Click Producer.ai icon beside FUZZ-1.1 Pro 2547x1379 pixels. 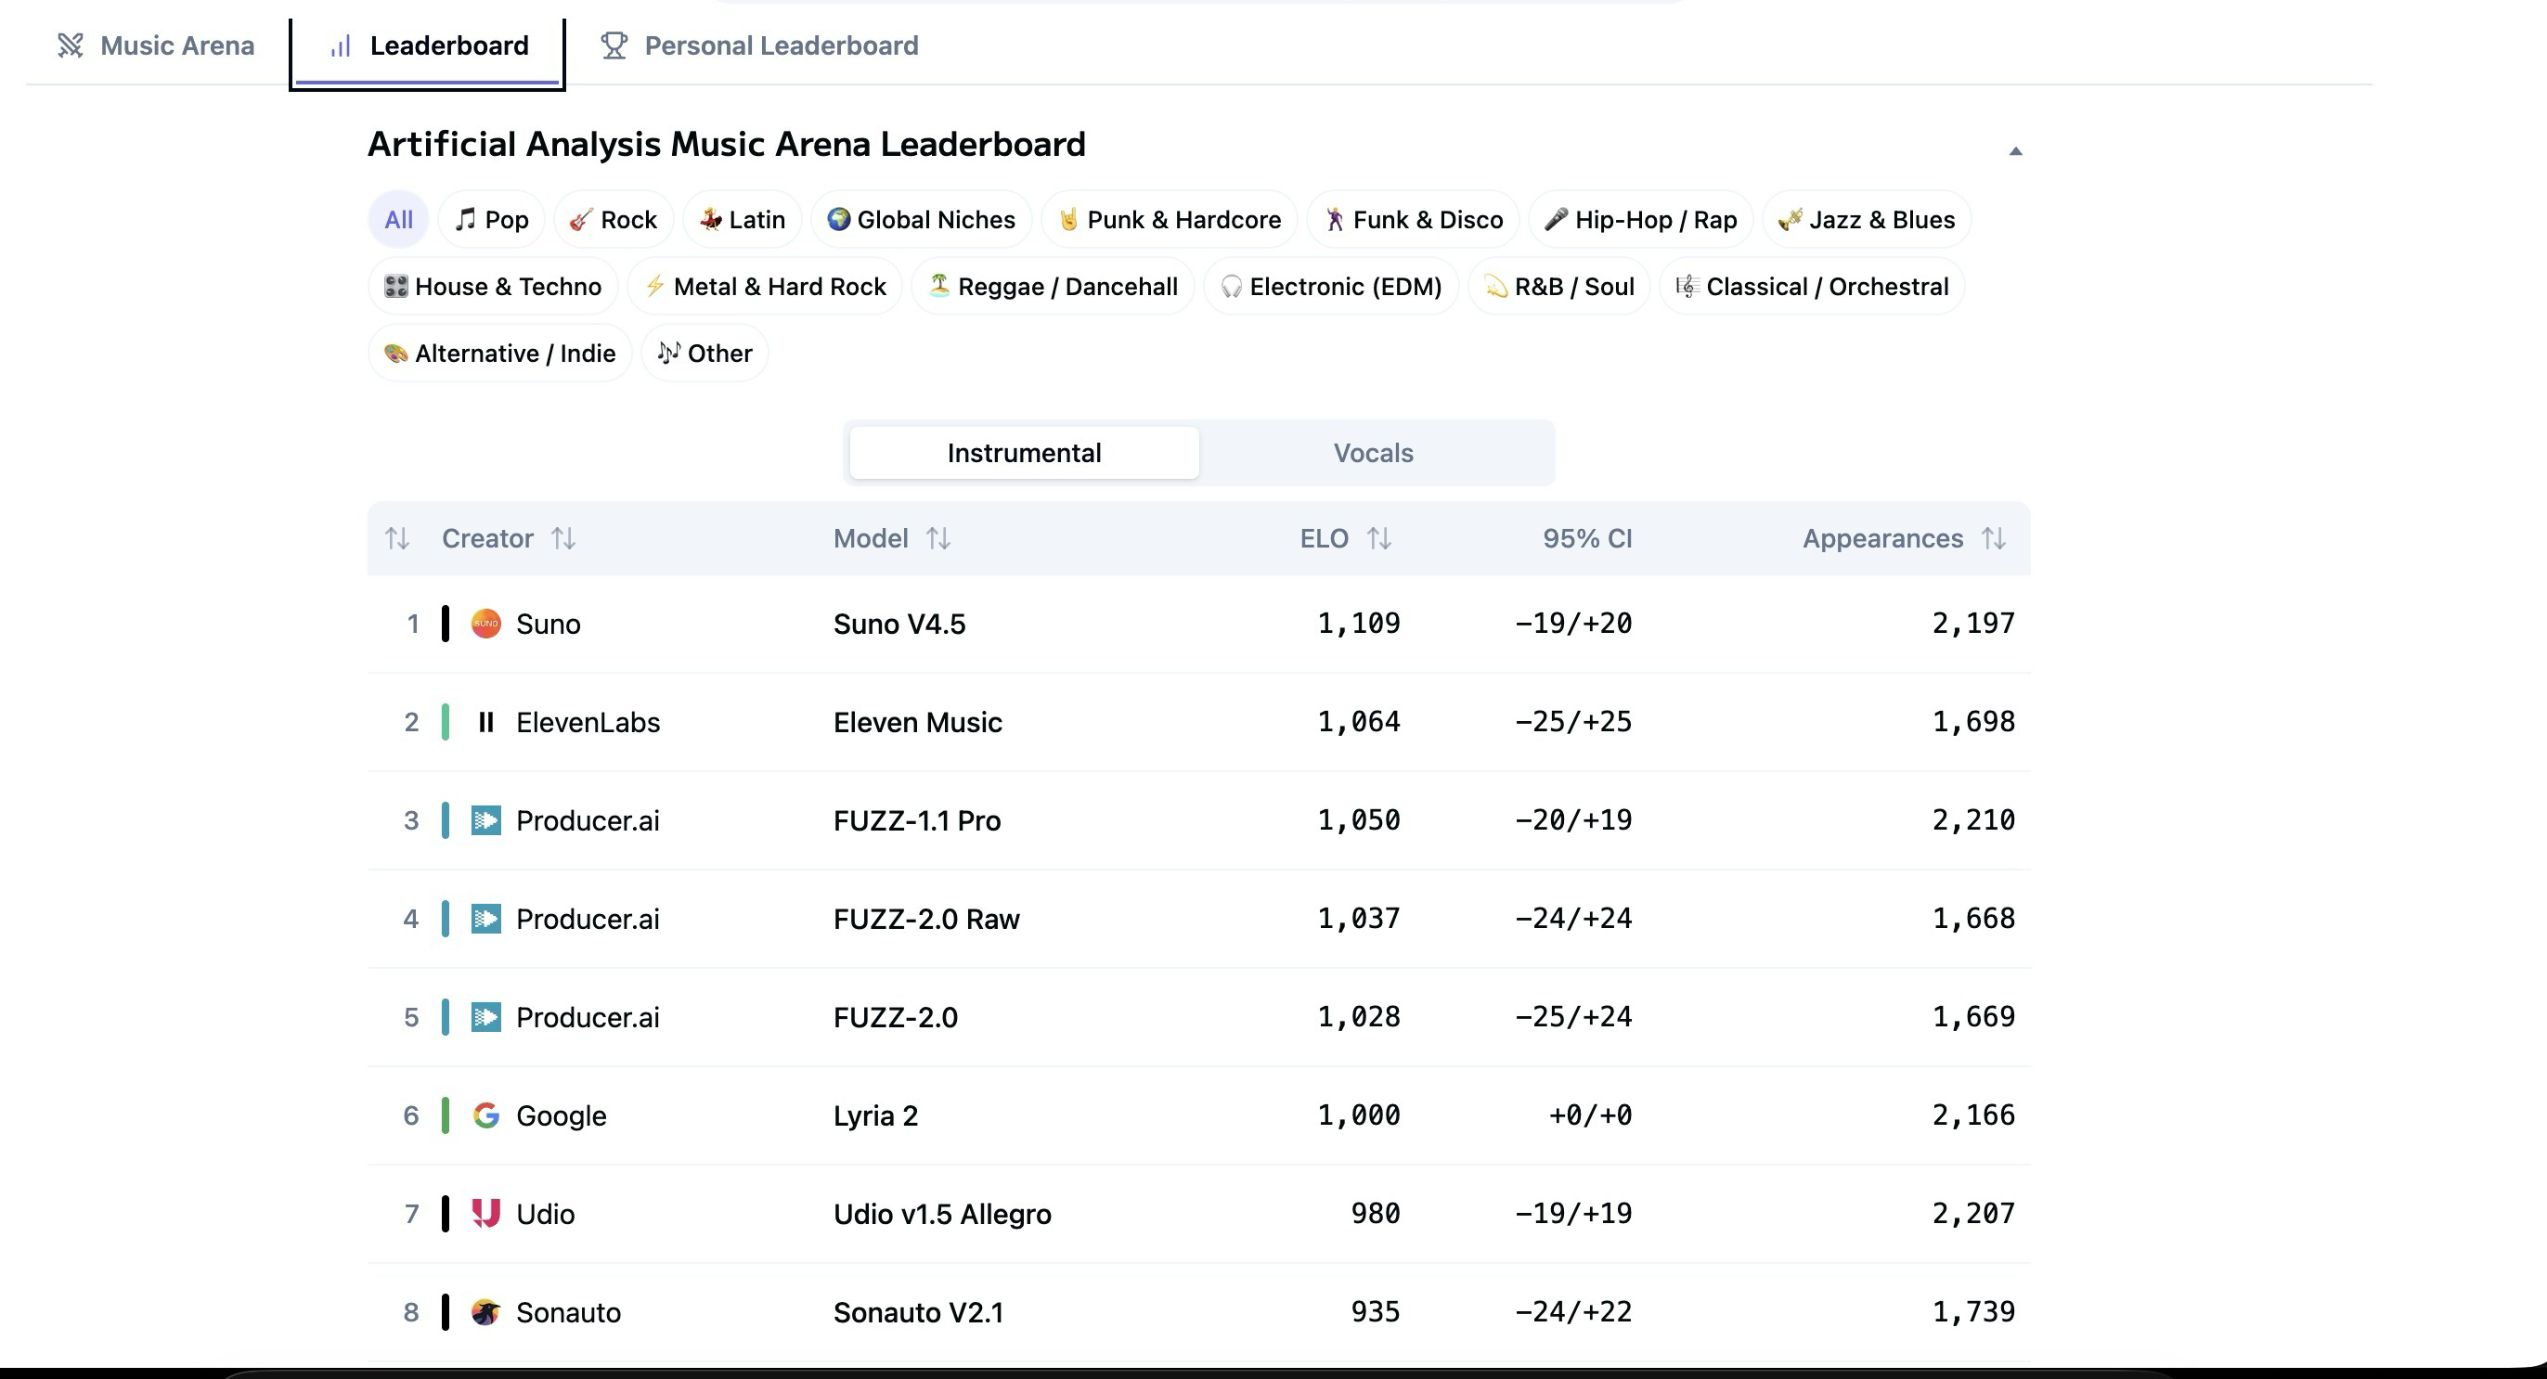(485, 820)
